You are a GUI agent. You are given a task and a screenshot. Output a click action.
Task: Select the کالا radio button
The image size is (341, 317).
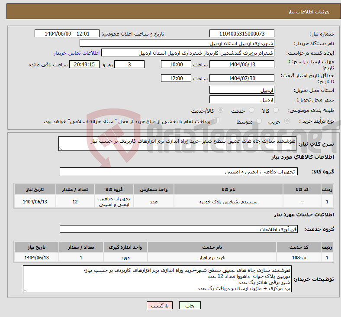click(276, 110)
